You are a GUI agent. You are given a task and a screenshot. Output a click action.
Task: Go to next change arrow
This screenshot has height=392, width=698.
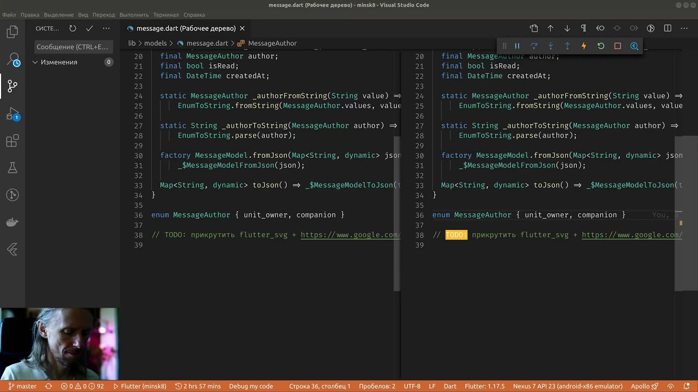tap(567, 28)
